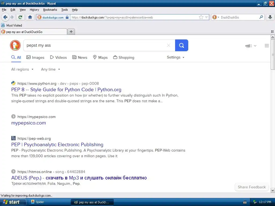275x206 pixels.
Task: Click the vertical scrollbar thumb
Action: pos(273,55)
